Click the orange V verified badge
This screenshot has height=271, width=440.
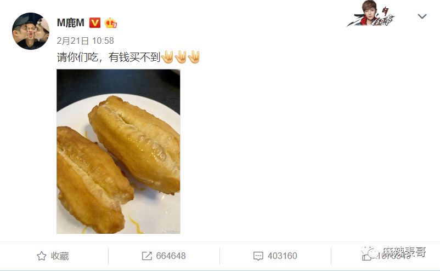pos(94,22)
